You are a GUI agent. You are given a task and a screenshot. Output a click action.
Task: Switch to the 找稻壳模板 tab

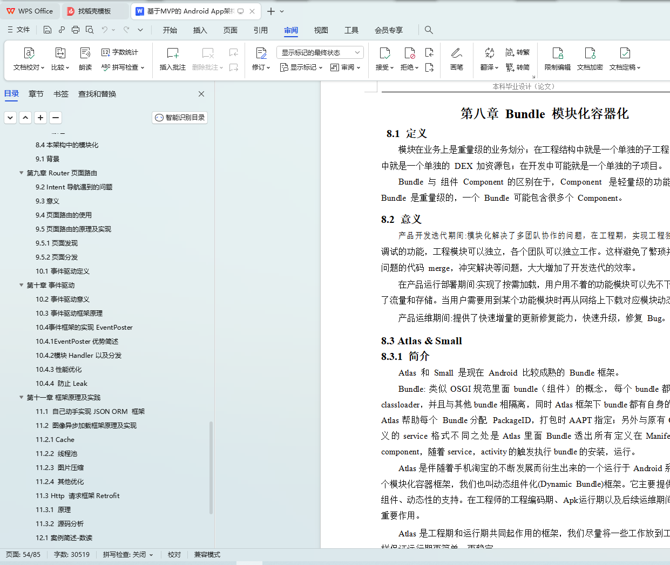point(94,11)
